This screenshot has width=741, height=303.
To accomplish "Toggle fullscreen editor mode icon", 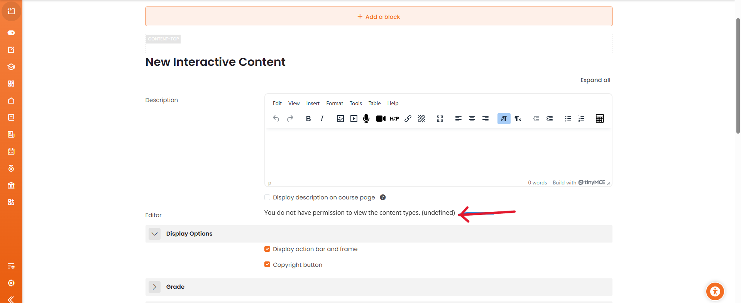I will (x=440, y=119).
